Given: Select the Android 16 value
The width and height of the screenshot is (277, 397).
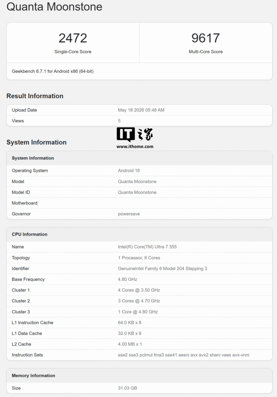Looking at the screenshot, I should tap(129, 171).
